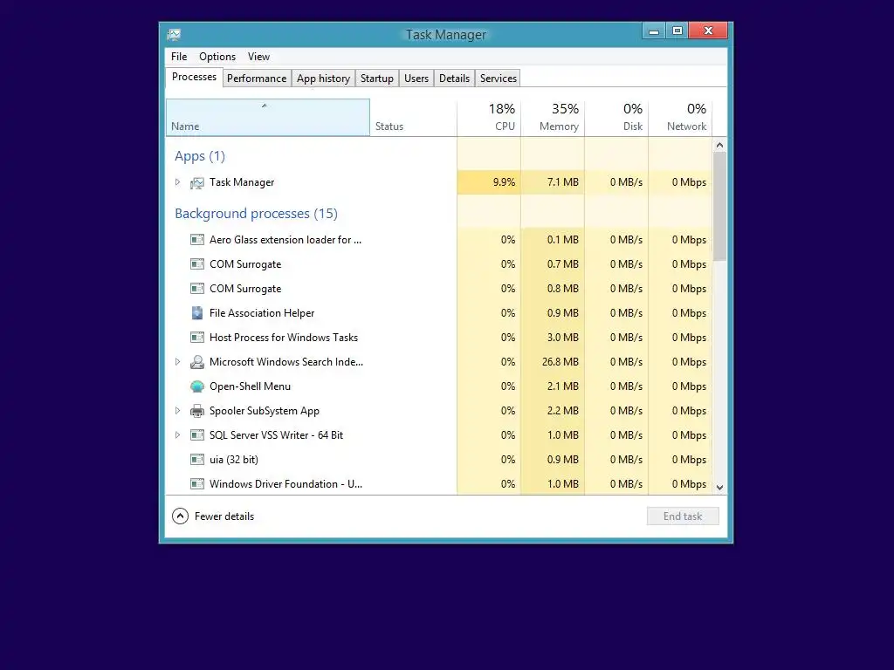This screenshot has width=894, height=670.
Task: Select the uia (32 bit) process name
Action: [x=234, y=460]
